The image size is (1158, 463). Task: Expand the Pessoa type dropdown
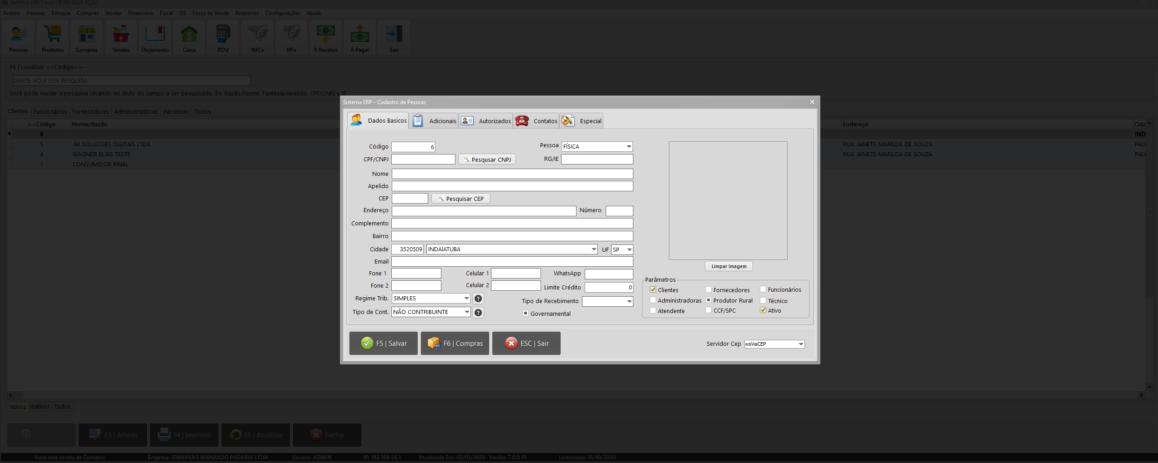[629, 146]
